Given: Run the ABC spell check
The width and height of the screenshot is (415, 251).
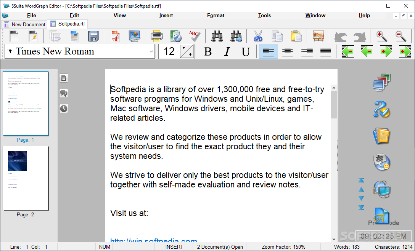Looking at the screenshot, I should point(195,36).
